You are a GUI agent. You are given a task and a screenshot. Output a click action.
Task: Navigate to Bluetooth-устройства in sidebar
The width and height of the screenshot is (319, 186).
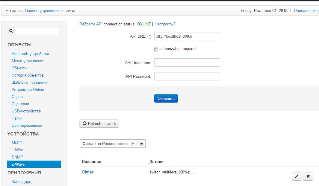click(30, 54)
